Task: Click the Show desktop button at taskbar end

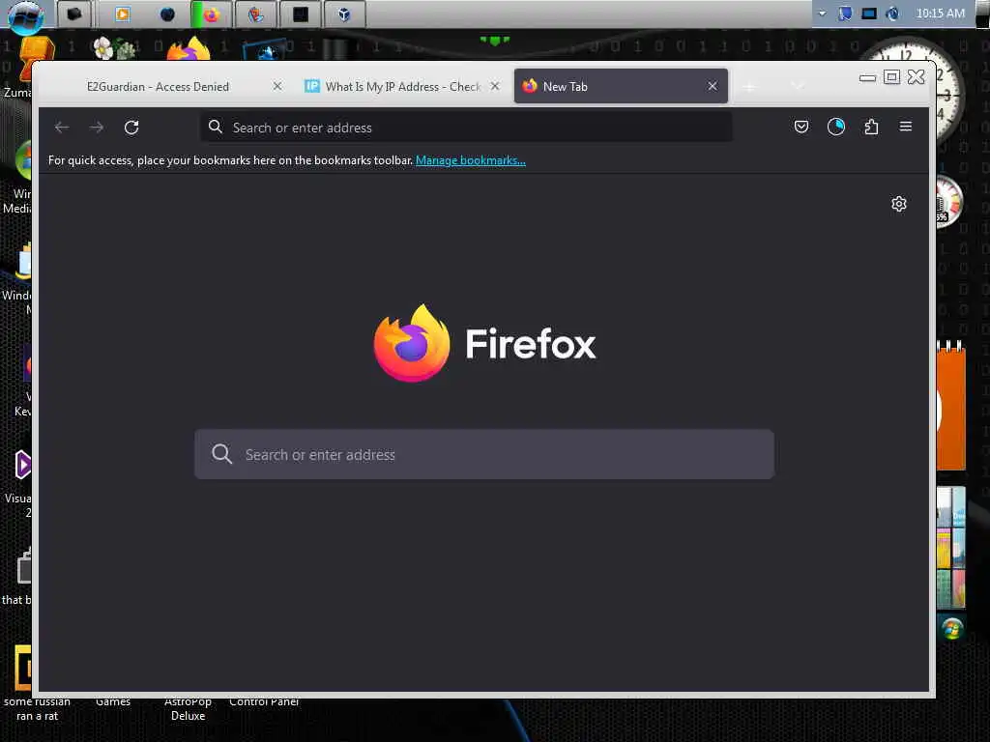Action: (982, 14)
